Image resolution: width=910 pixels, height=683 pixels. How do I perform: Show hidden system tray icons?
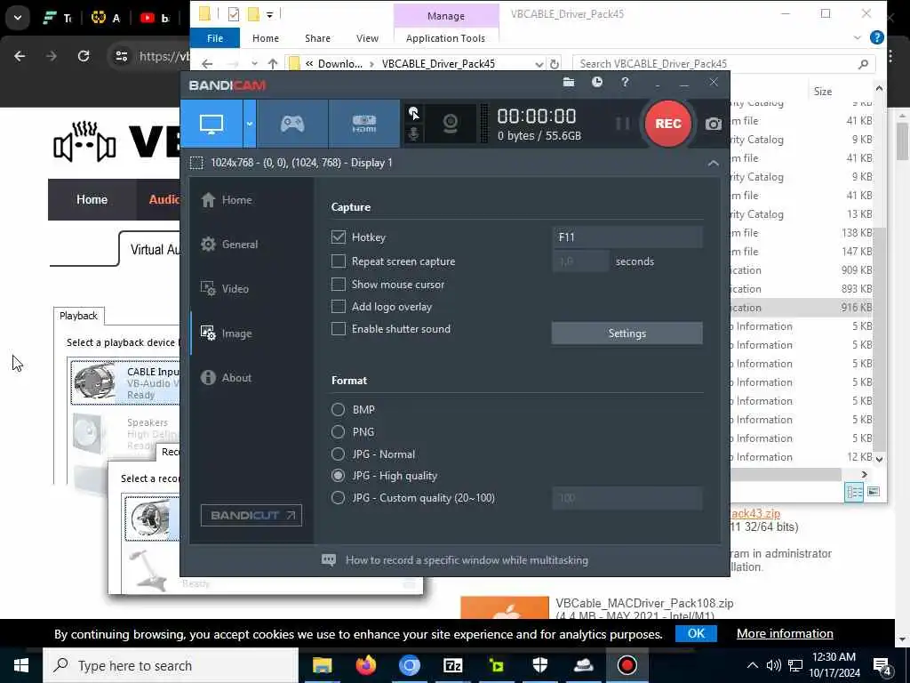752,665
